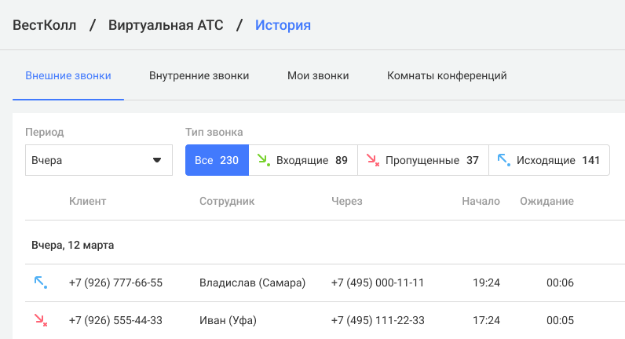Click the История breadcrumb link
Image resolution: width=625 pixels, height=339 pixels.
(283, 25)
